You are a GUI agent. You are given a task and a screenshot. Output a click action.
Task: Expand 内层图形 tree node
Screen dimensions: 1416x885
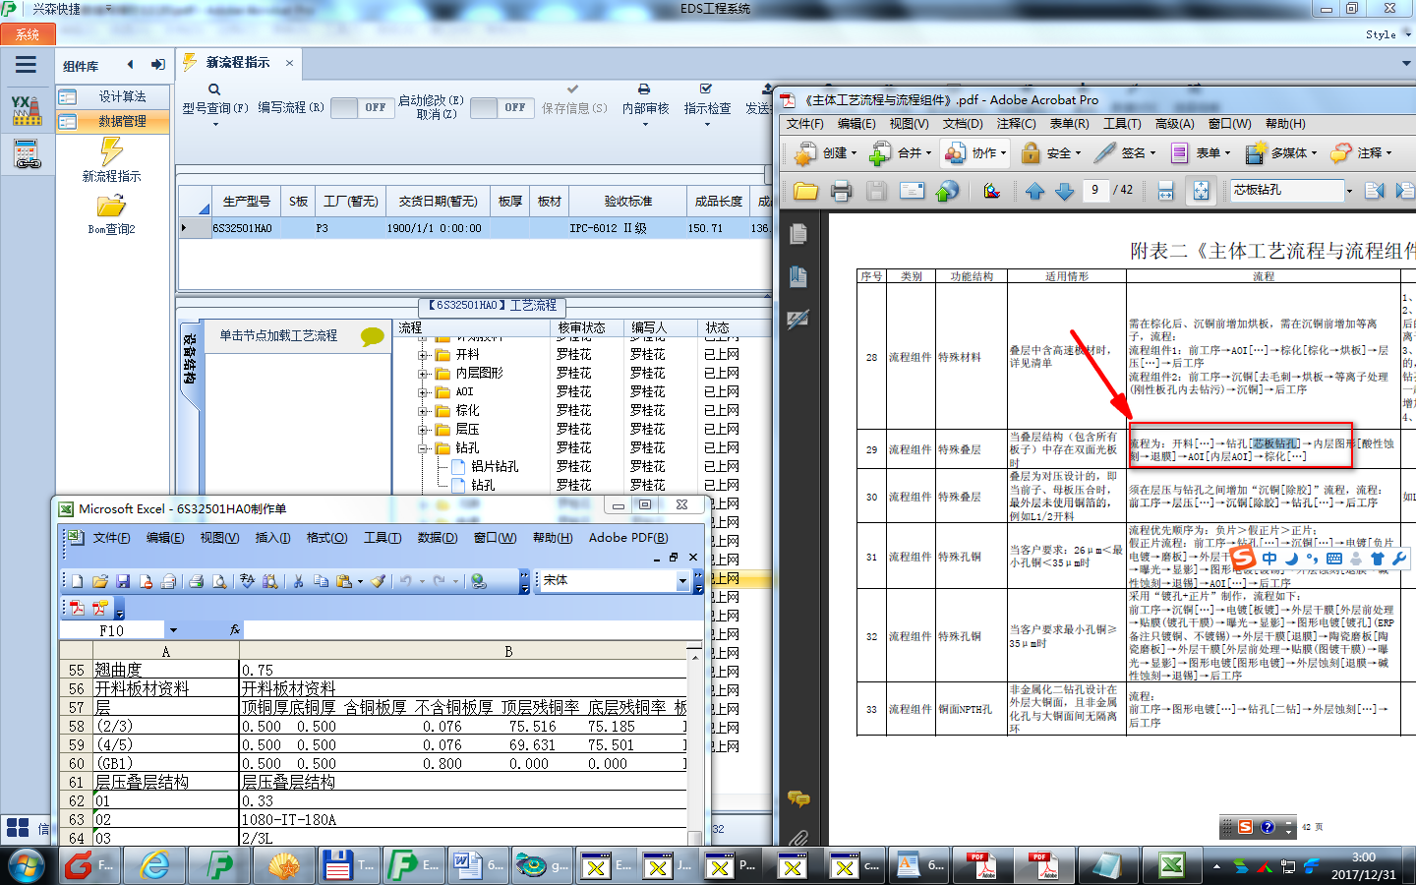point(423,374)
